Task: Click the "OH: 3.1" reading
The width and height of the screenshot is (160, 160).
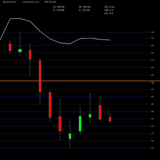Action: 109,10
